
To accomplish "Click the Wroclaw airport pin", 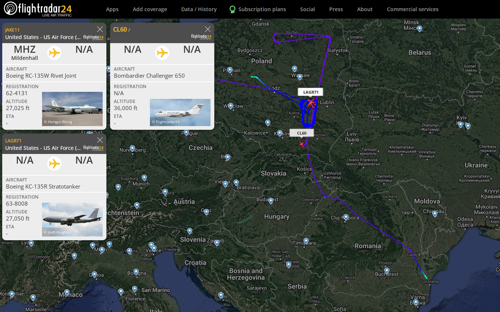I will click(x=231, y=106).
